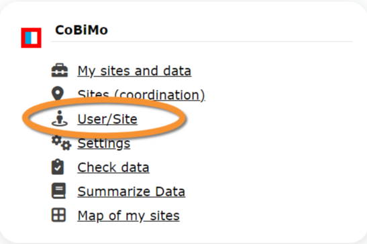Image resolution: width=367 pixels, height=244 pixels.
Task: Open the Sites (coordination) link
Action: click(142, 95)
